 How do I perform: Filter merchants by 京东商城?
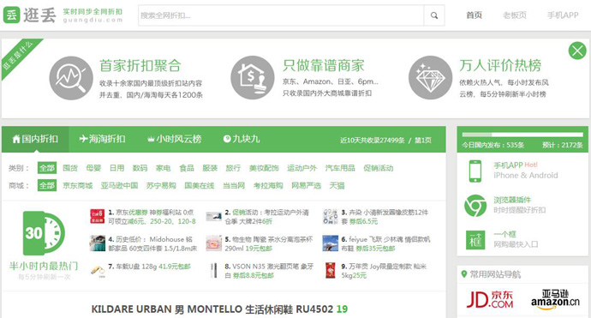pyautogui.click(x=78, y=186)
